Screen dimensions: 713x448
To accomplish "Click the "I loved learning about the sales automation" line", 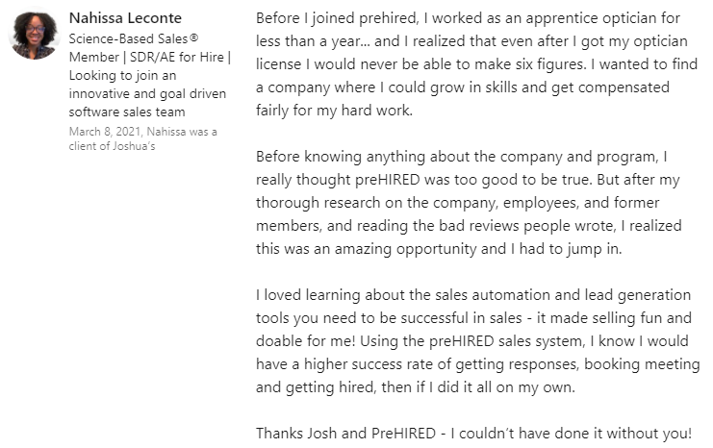I will pyautogui.click(x=472, y=294).
